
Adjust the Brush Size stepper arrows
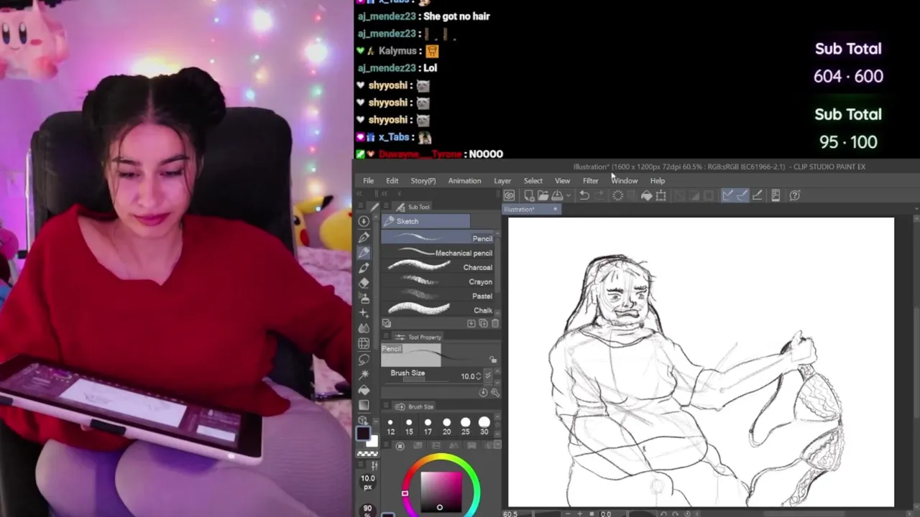tap(479, 376)
